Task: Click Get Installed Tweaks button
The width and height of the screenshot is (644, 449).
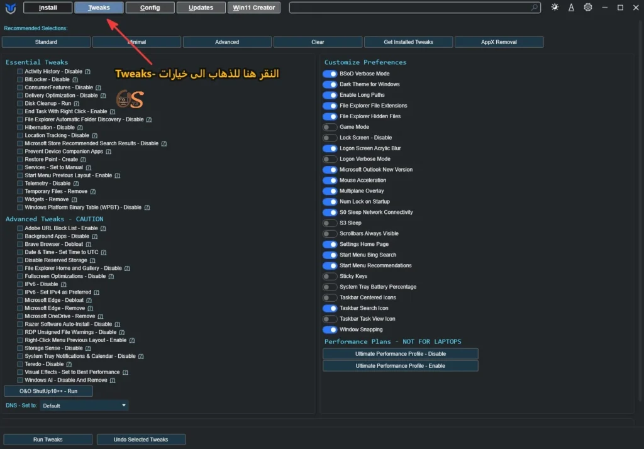Action: click(408, 42)
